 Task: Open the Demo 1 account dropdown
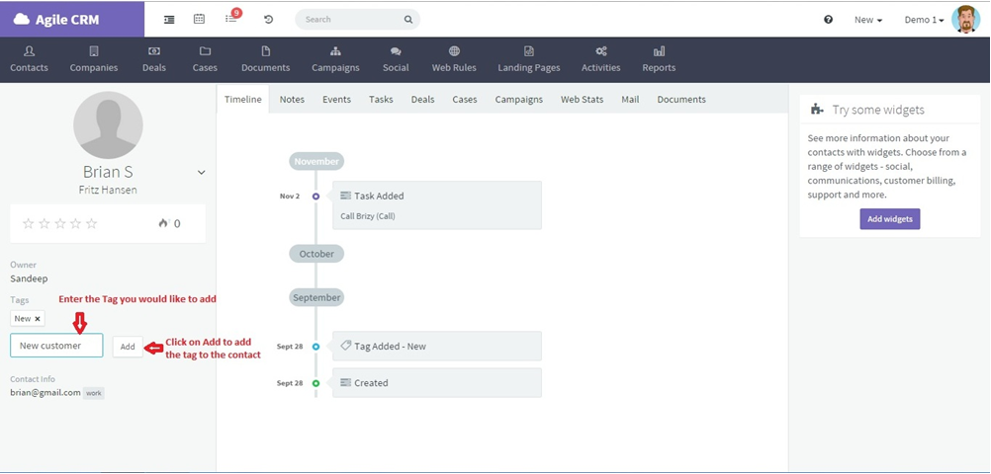coord(924,20)
